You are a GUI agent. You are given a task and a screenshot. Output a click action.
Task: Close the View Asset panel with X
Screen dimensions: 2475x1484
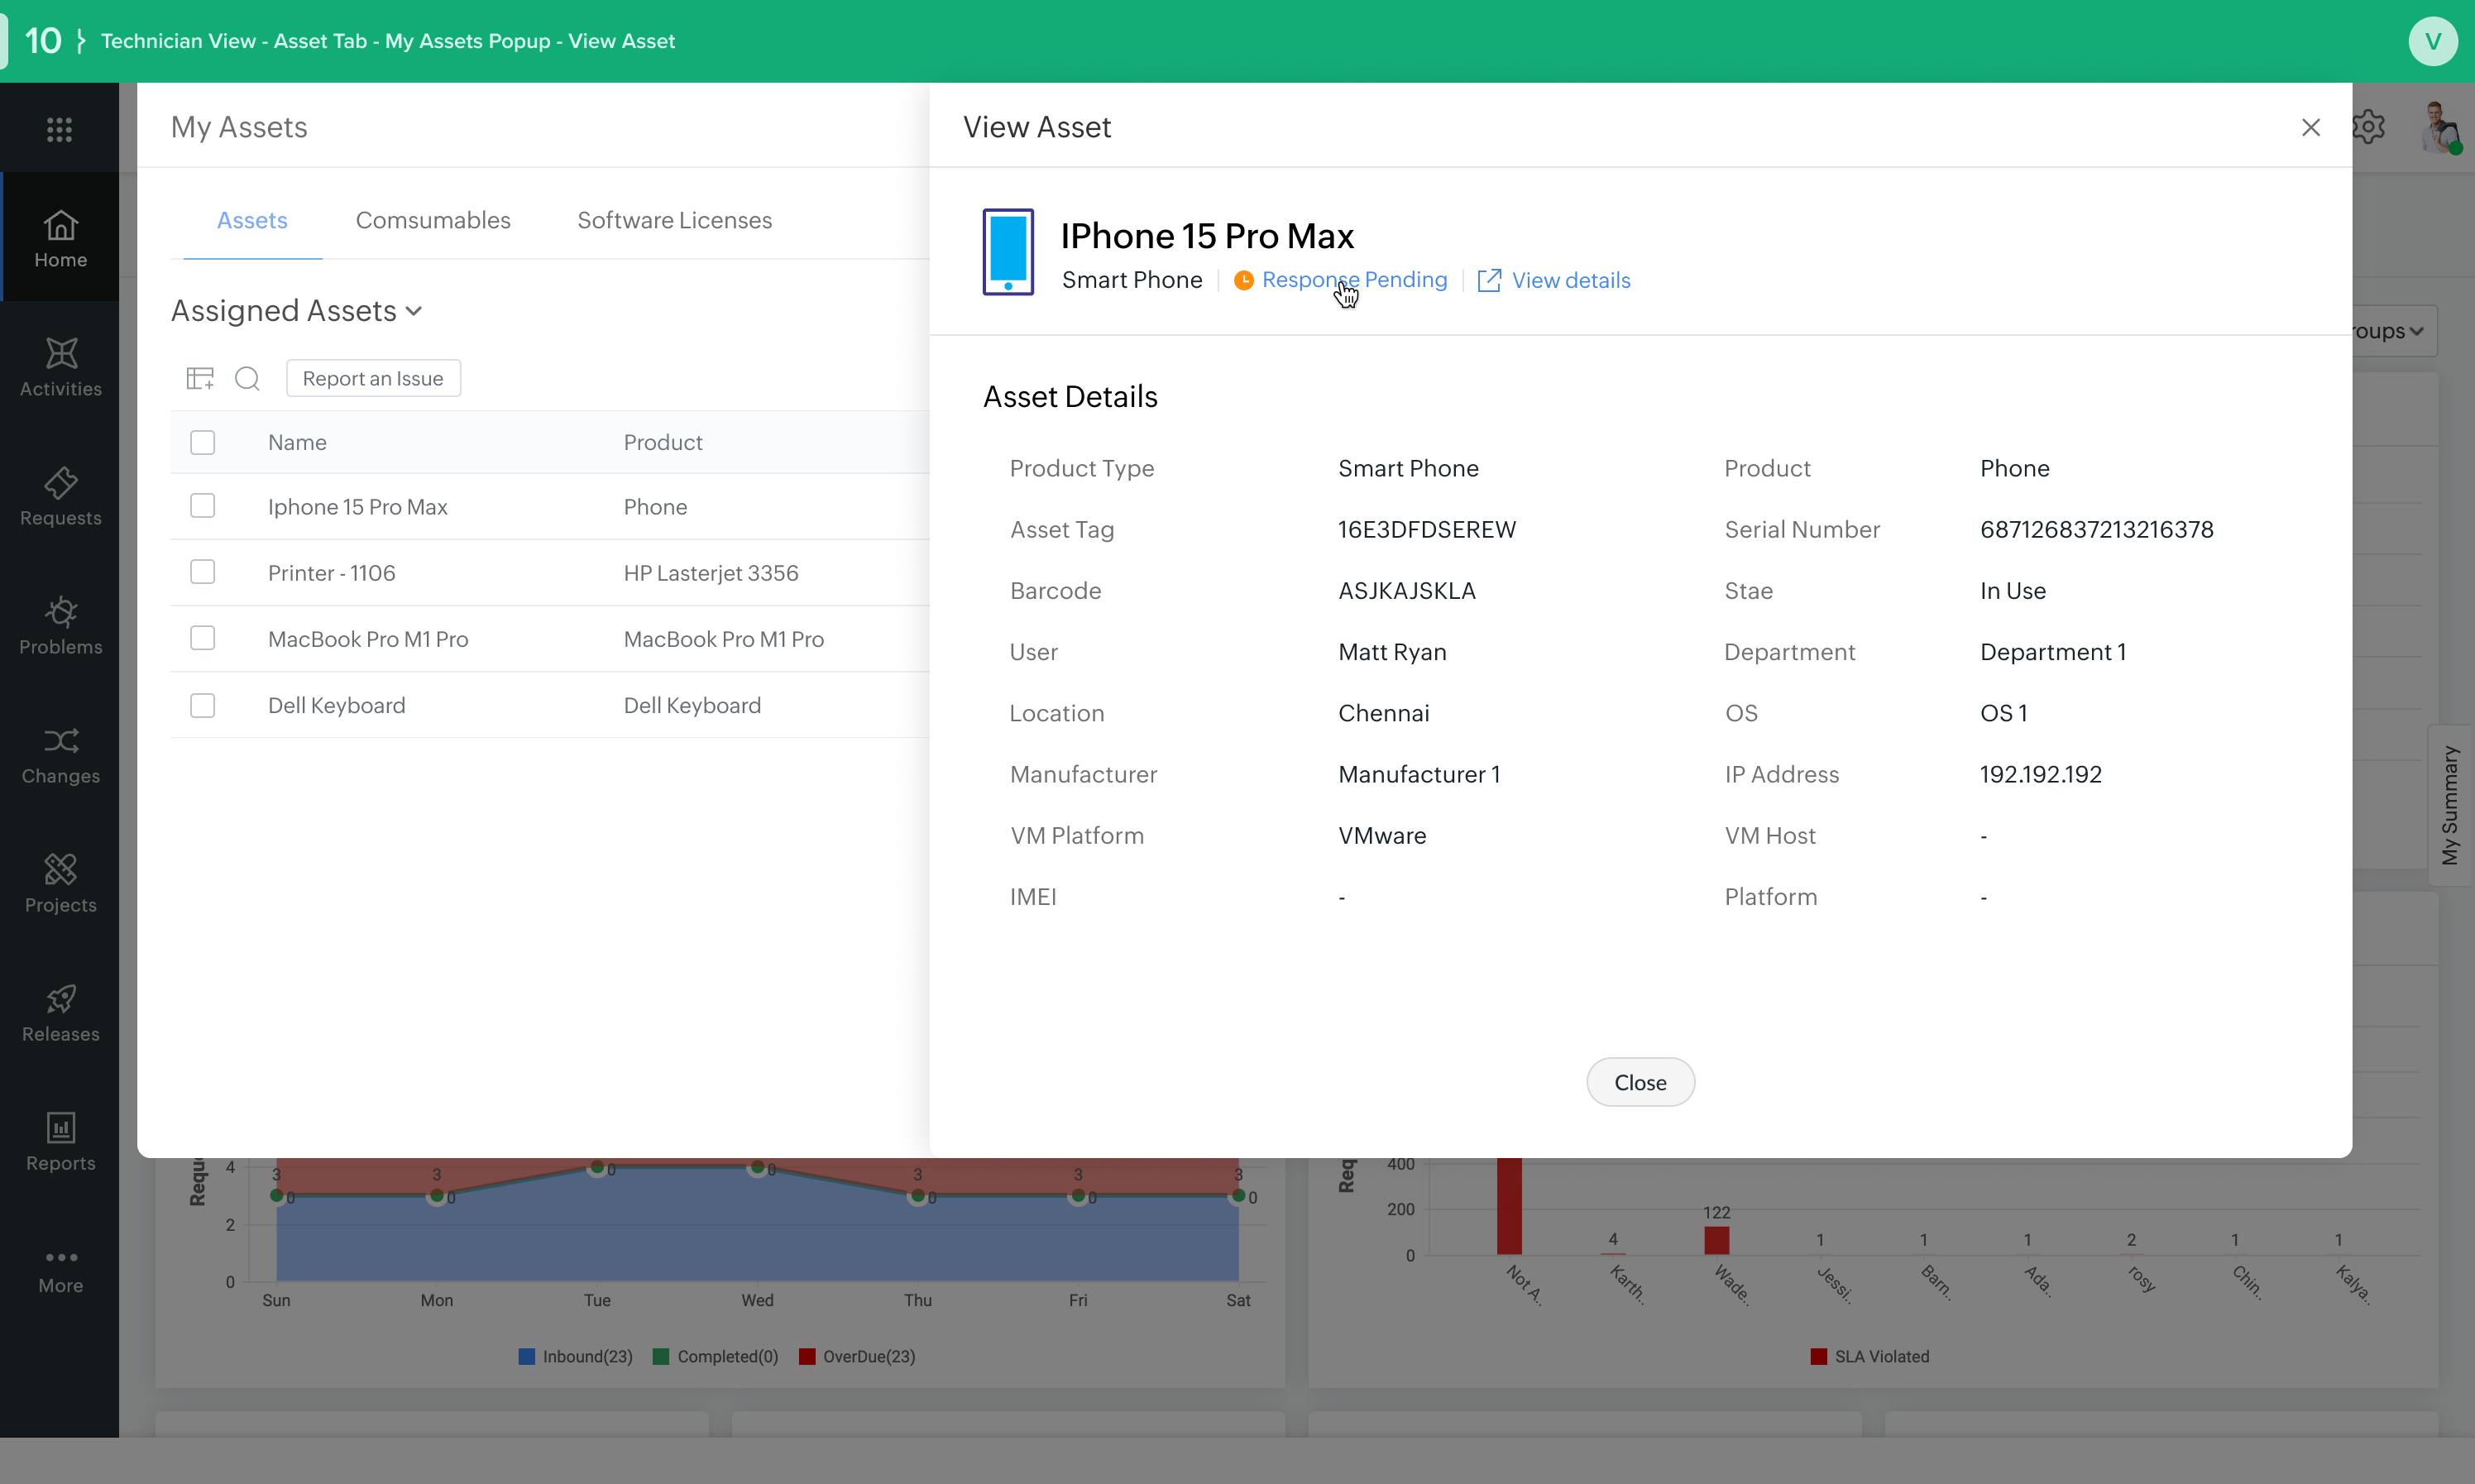pyautogui.click(x=2310, y=127)
